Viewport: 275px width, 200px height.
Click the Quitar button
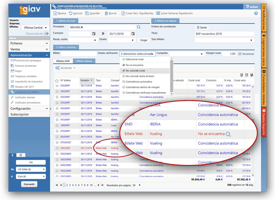click(202, 27)
